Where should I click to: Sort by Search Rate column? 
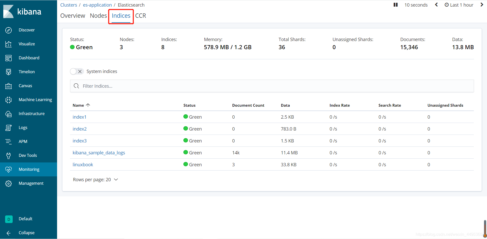coord(390,105)
